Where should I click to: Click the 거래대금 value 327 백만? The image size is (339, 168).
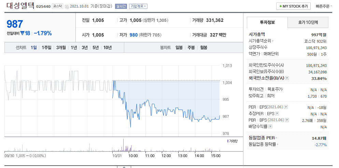tap(218, 35)
